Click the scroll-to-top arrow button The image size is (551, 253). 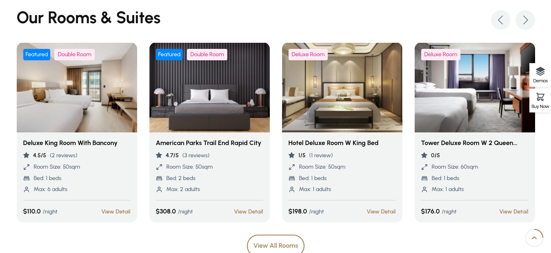pyautogui.click(x=534, y=238)
